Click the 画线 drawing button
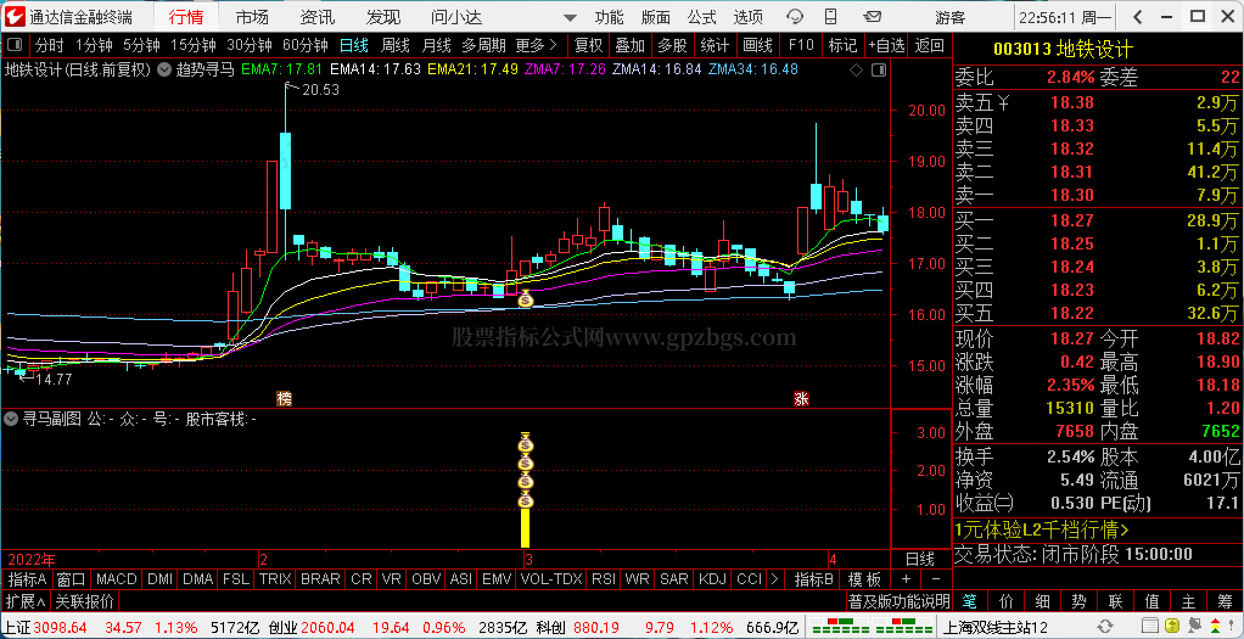The image size is (1244, 639). [758, 45]
